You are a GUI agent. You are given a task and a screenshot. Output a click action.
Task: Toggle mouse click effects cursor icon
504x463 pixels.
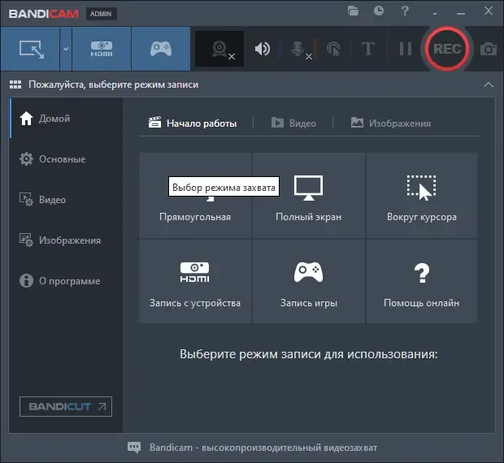[333, 49]
